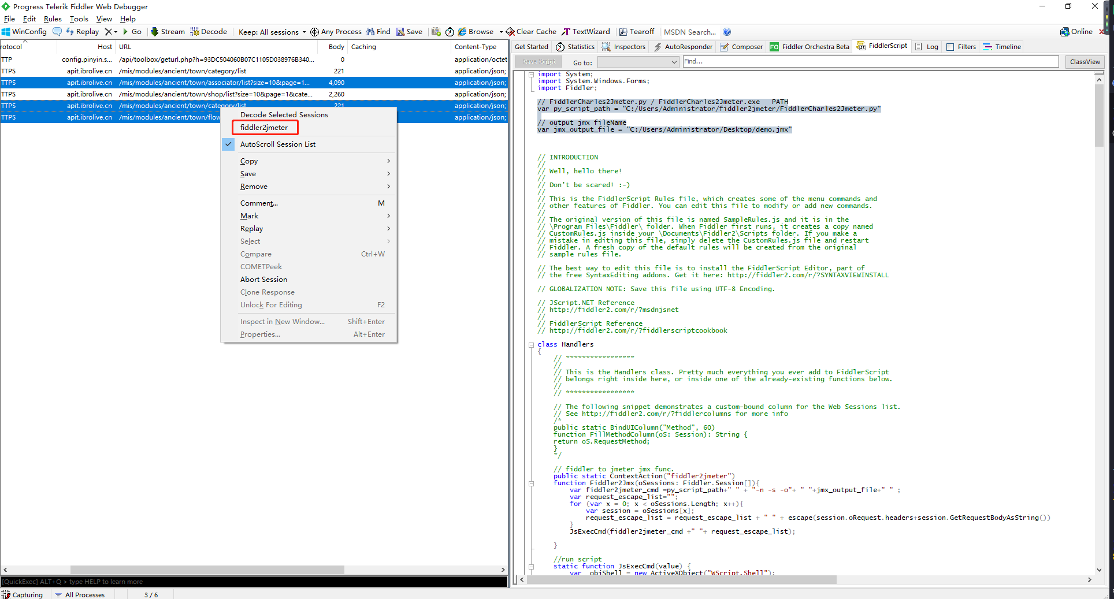Click All Processes filter in status bar
The image size is (1114, 599).
click(x=80, y=594)
